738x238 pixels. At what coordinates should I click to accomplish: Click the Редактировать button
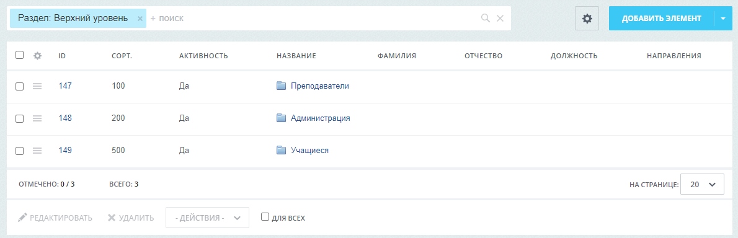55,218
